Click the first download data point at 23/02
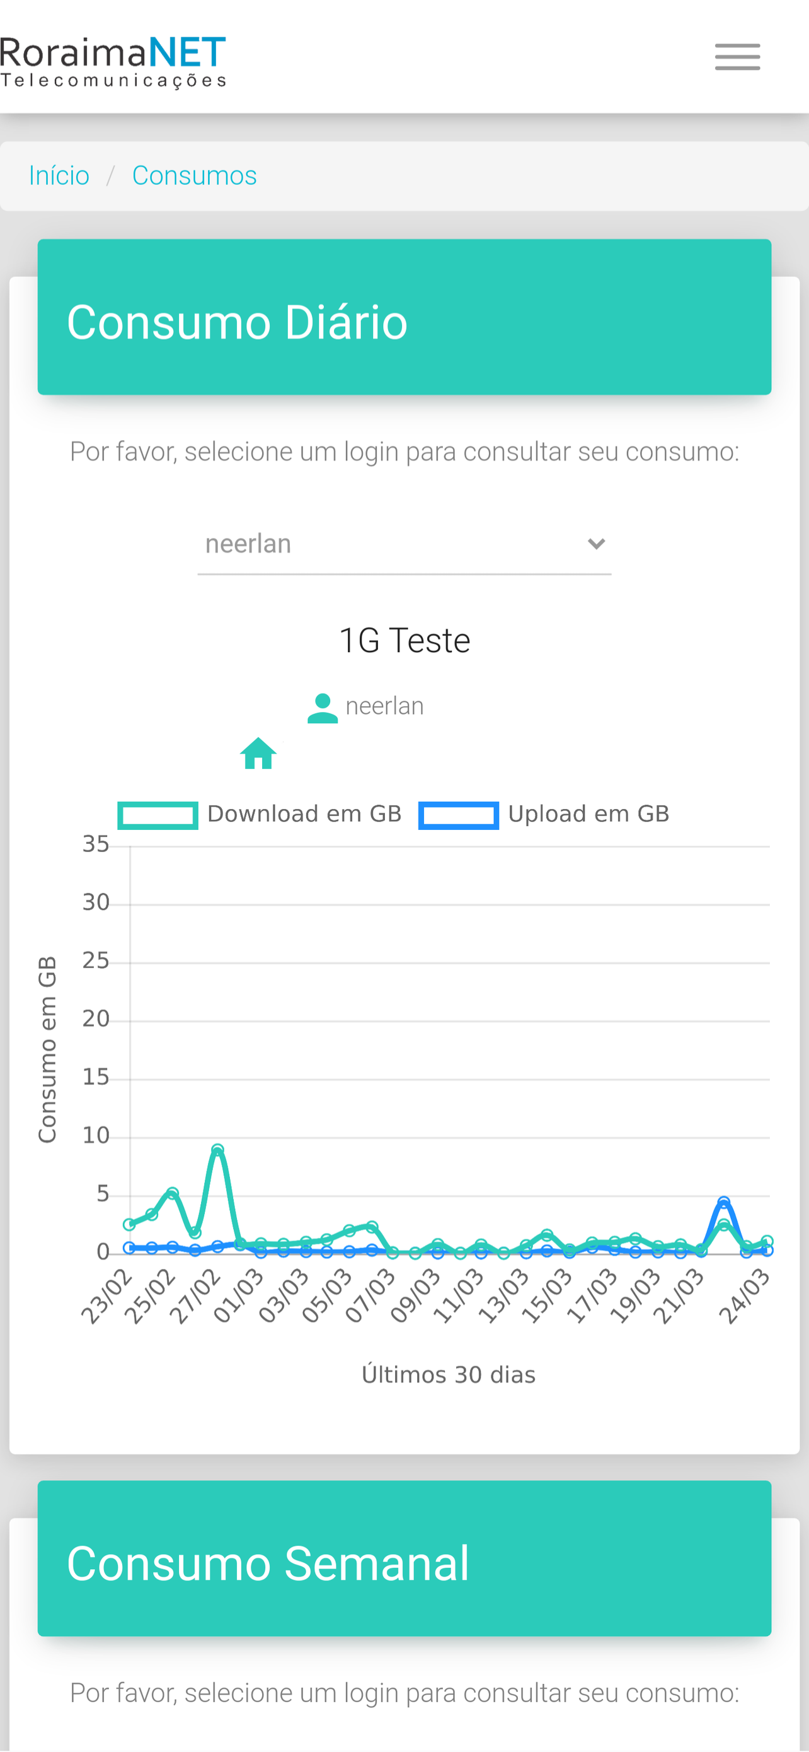The width and height of the screenshot is (809, 1752). [129, 1224]
